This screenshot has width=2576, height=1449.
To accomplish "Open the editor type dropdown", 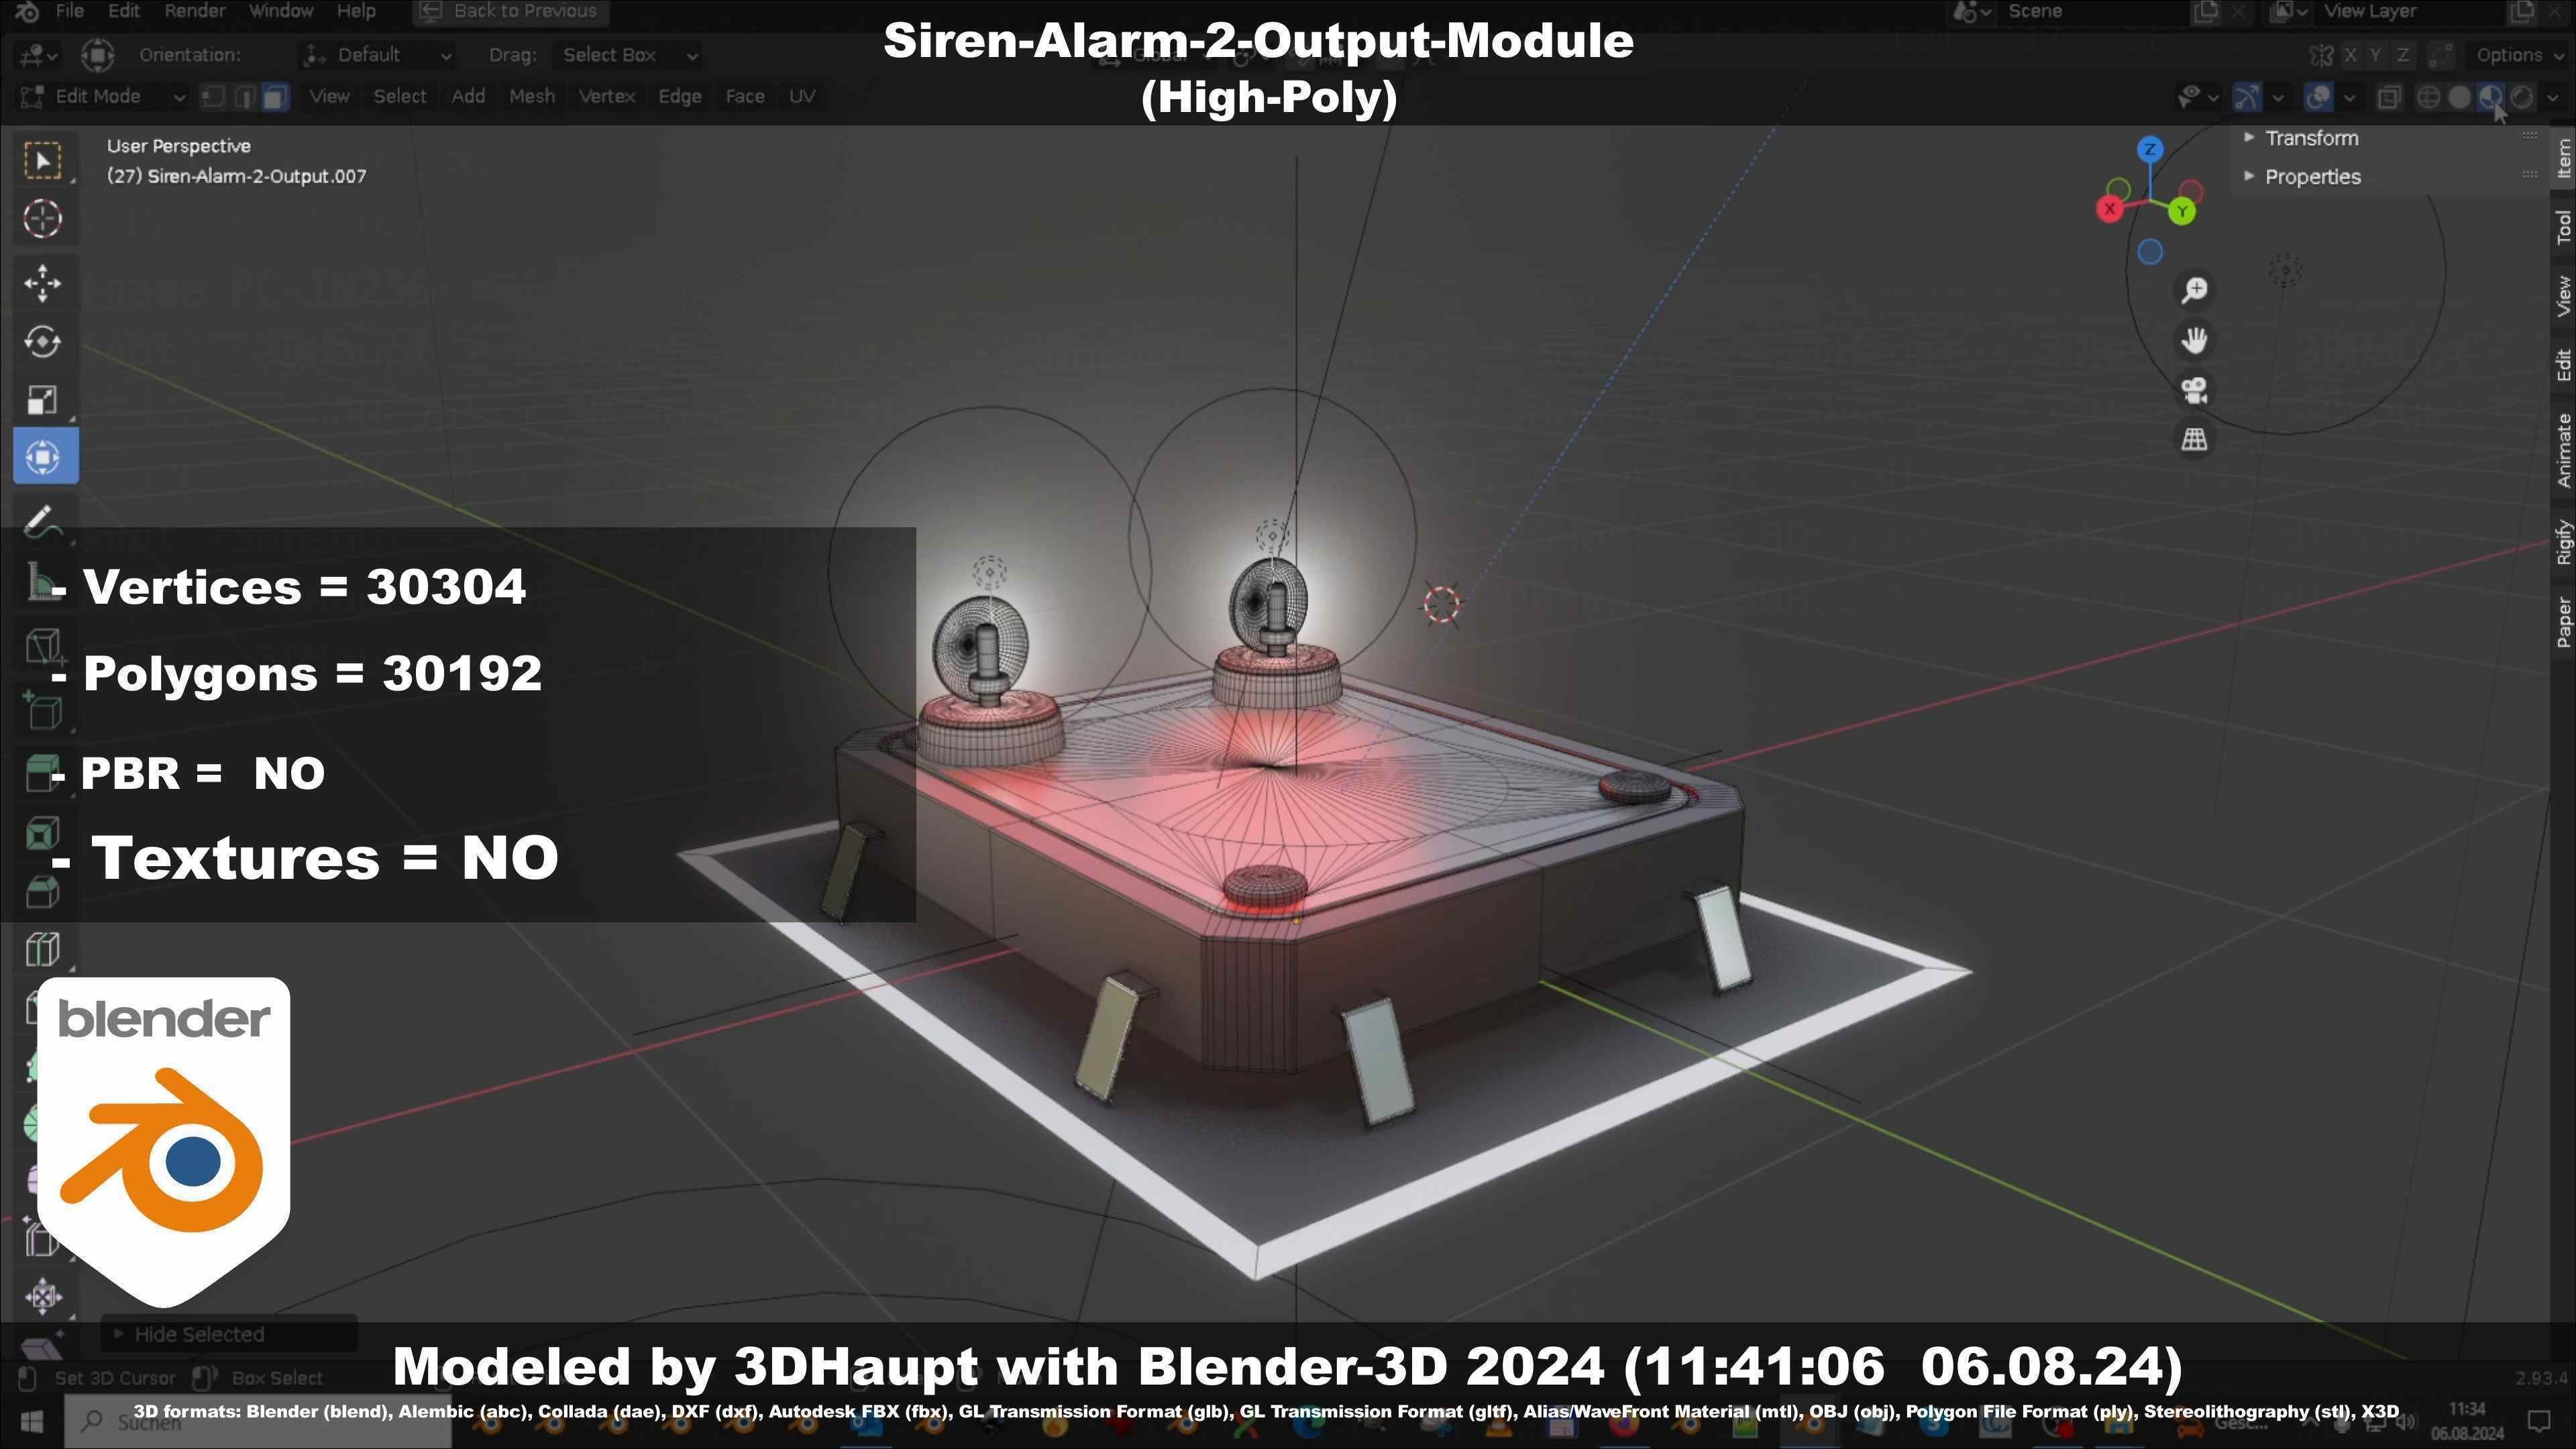I will pyautogui.click(x=39, y=55).
